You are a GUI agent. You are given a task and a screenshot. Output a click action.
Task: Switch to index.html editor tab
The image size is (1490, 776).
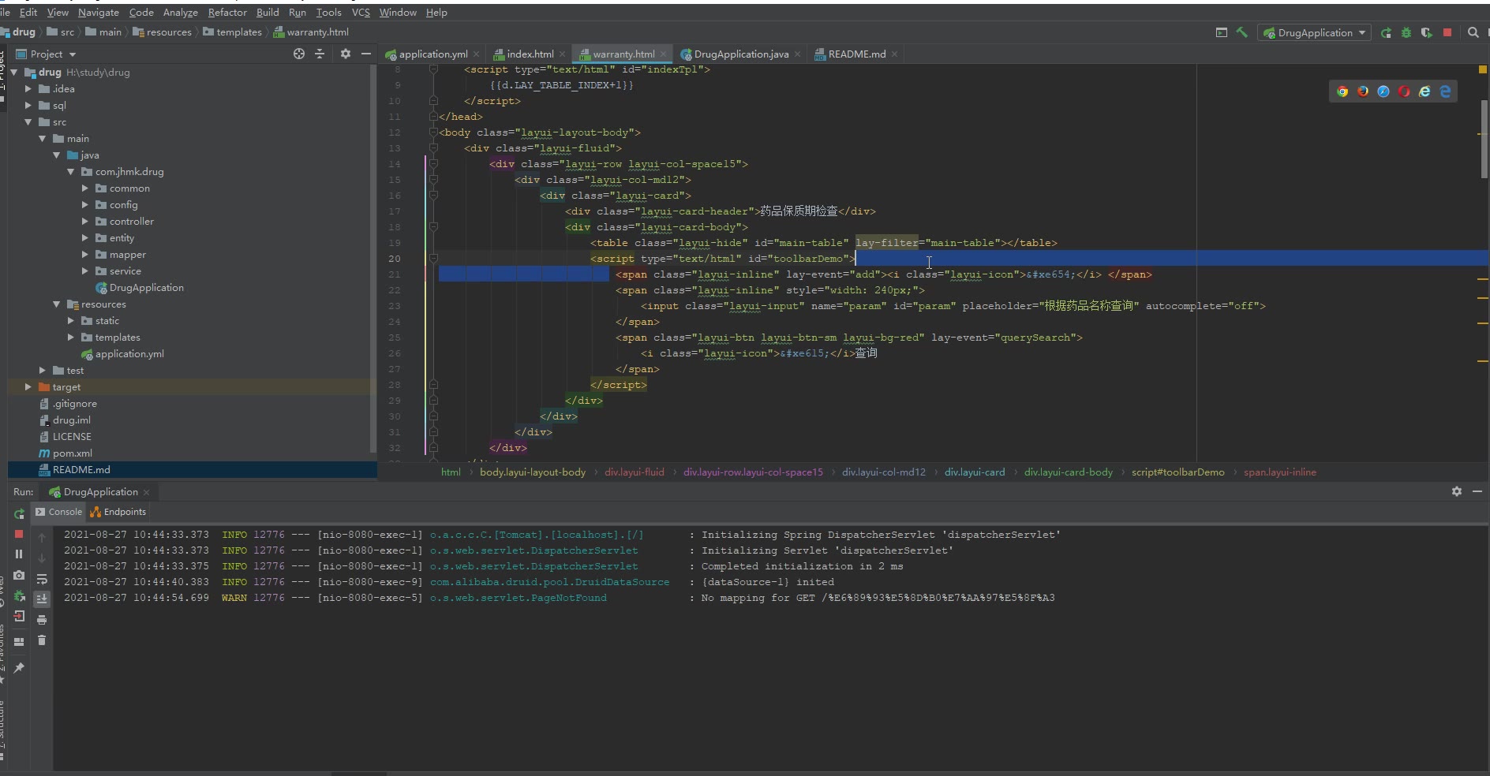(x=530, y=54)
